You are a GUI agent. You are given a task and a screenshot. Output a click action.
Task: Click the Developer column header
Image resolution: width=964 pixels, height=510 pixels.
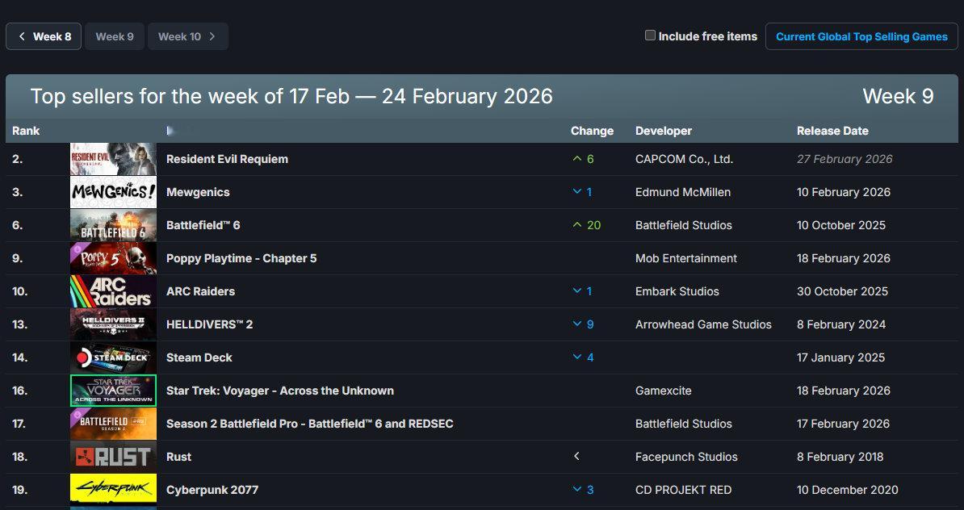(x=664, y=131)
